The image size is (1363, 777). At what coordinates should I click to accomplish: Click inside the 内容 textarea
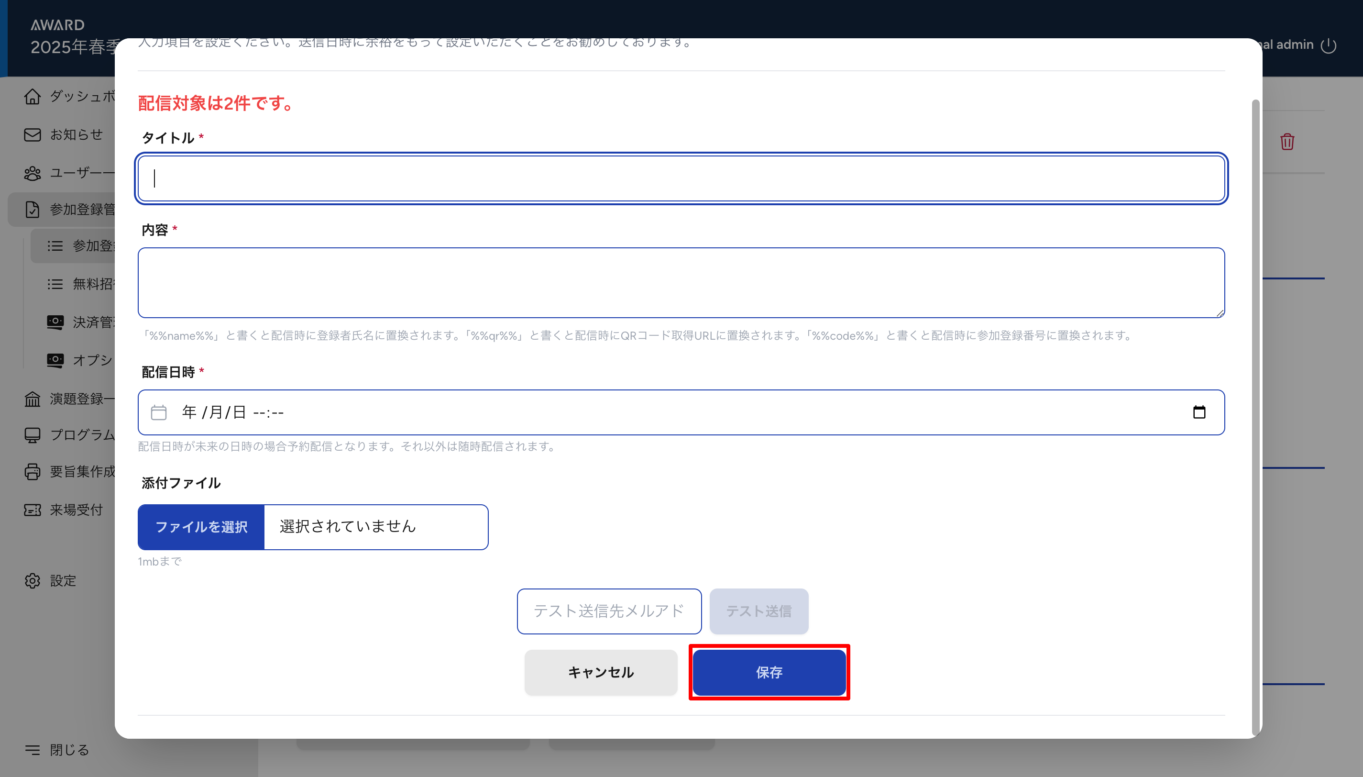pos(681,282)
